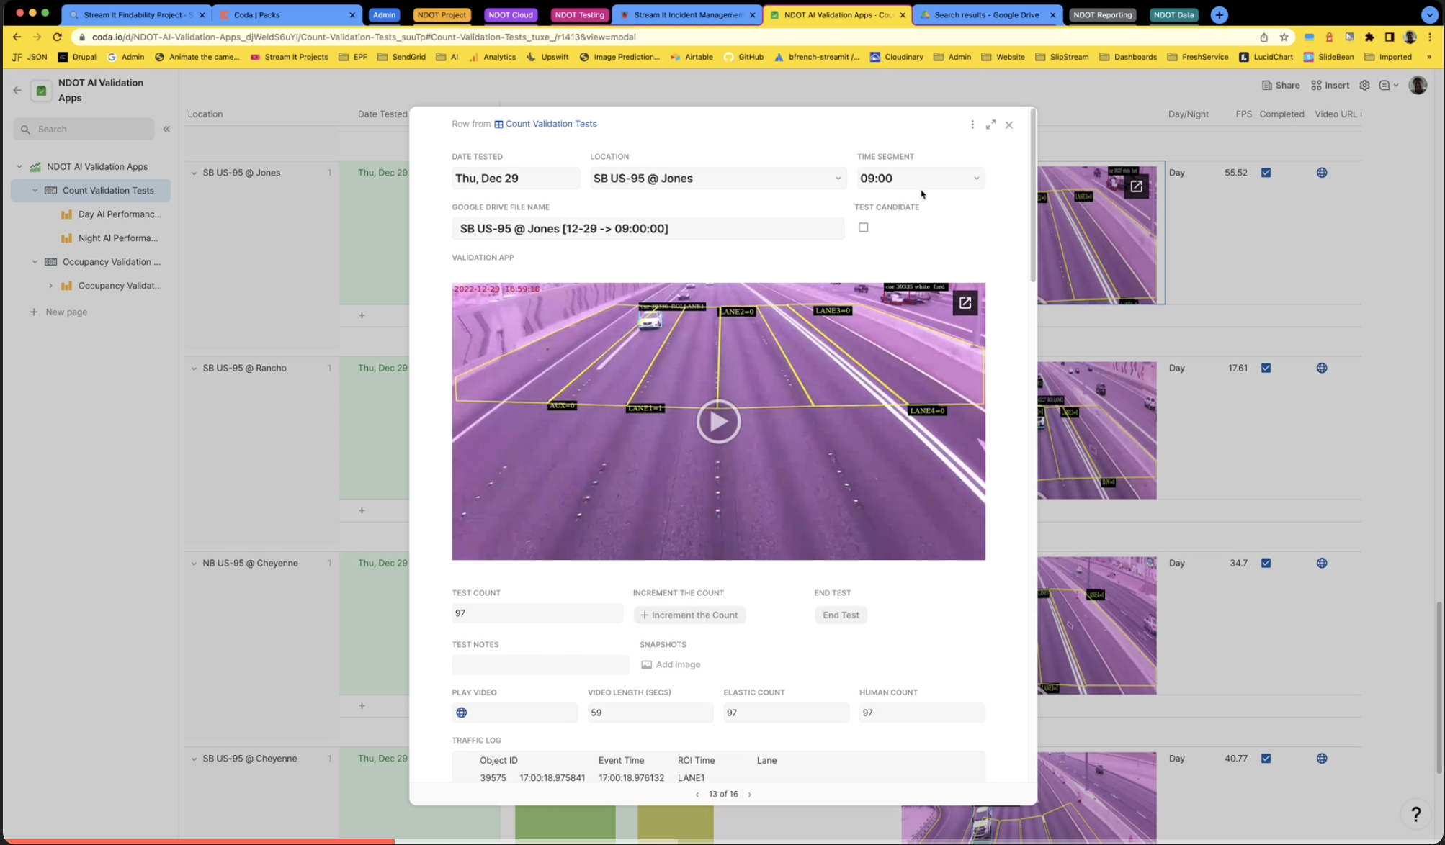Toggle the Completed checkbox for NB US-95 @ Cheyenne

(1266, 564)
